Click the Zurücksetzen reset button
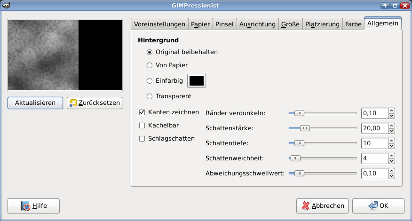Viewport: 412px width, 221px height. pyautogui.click(x=95, y=103)
